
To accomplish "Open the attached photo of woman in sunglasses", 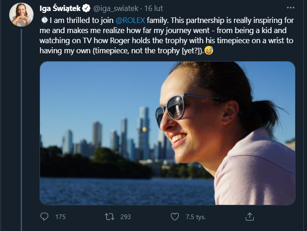I will (x=167, y=133).
